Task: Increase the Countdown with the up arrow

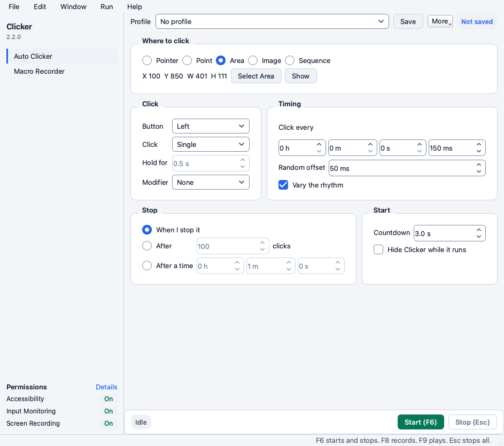Action: point(479,230)
